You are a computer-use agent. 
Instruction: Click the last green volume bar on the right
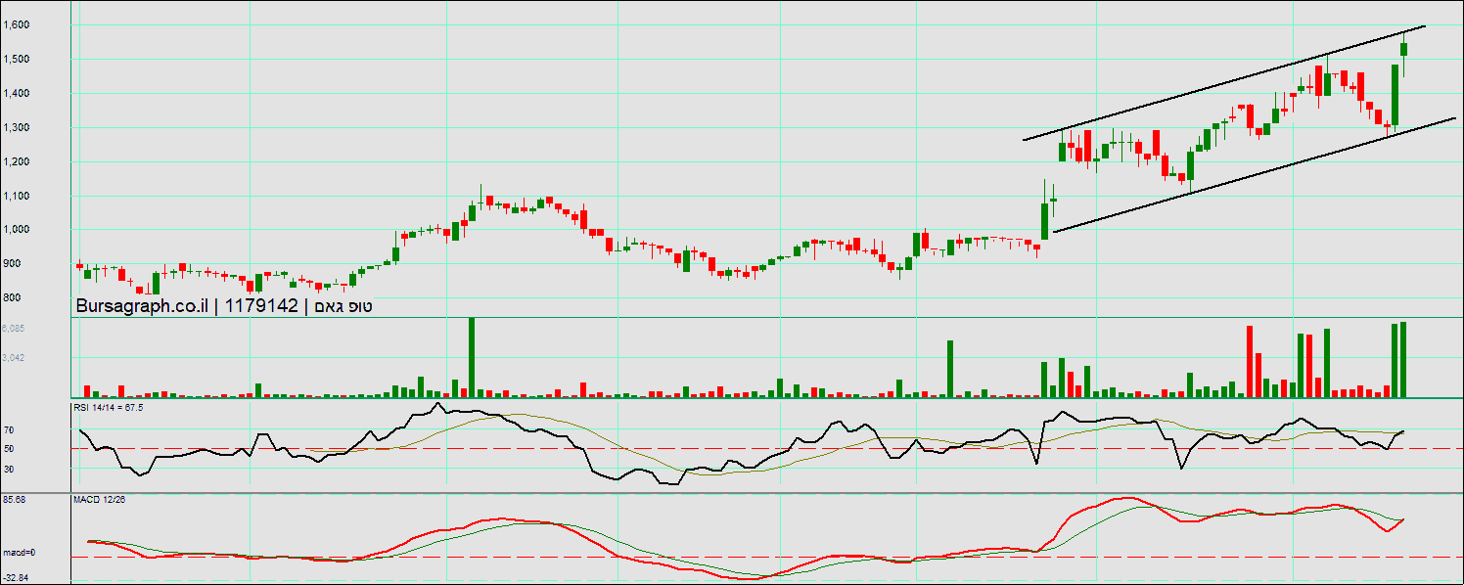[x=1403, y=360]
